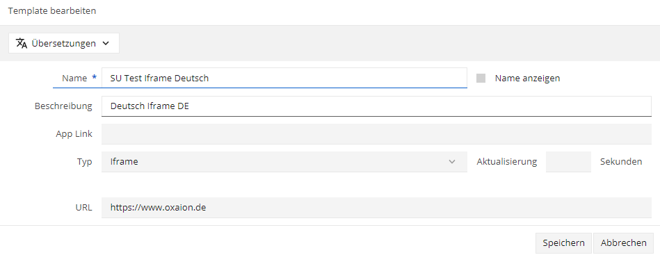Click the Name field label
The height and width of the screenshot is (255, 660).
[x=74, y=78]
